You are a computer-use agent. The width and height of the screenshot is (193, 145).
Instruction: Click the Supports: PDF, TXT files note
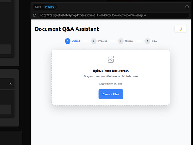click(111, 84)
